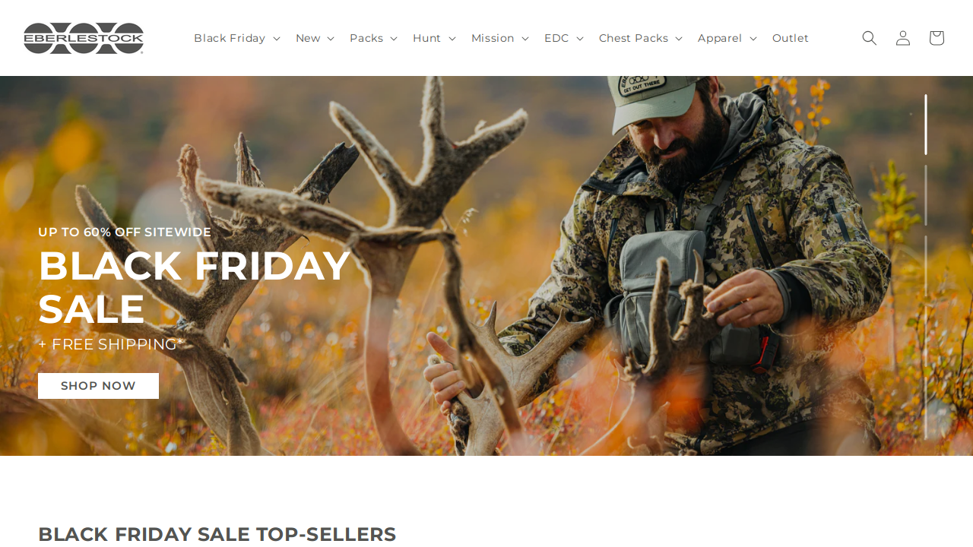Click the Black Friday Sale Top-Sellers heading
The image size is (973, 547).
point(217,534)
